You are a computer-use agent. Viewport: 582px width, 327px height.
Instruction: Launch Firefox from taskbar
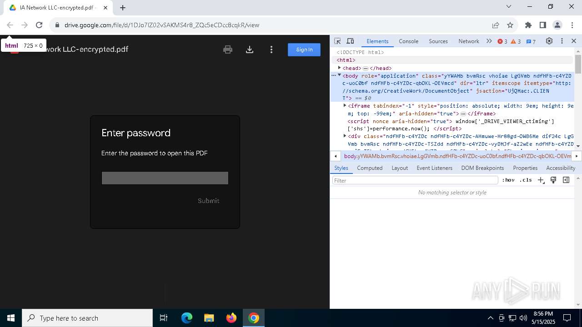click(231, 318)
